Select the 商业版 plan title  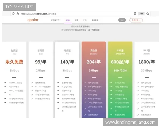point(94,51)
